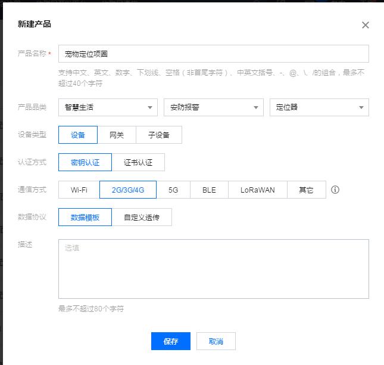Click the 保存 button
This screenshot has height=365, width=384.
tap(171, 341)
